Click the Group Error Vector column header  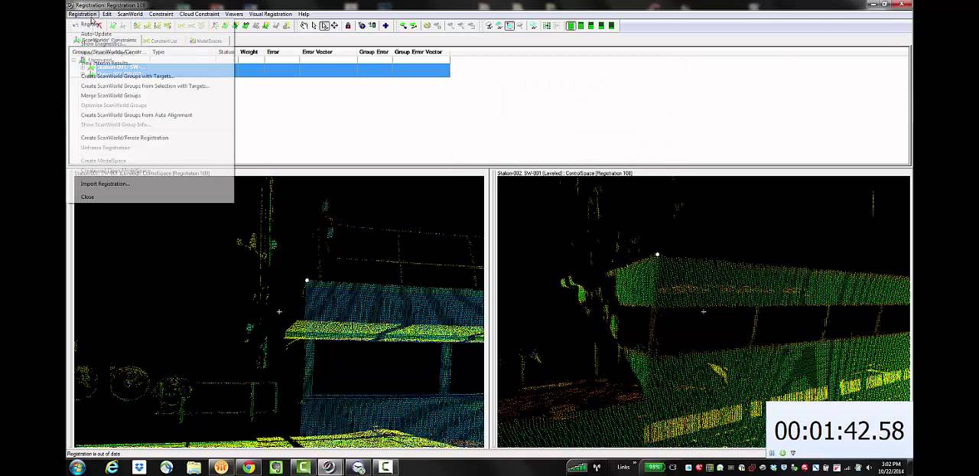click(x=418, y=52)
